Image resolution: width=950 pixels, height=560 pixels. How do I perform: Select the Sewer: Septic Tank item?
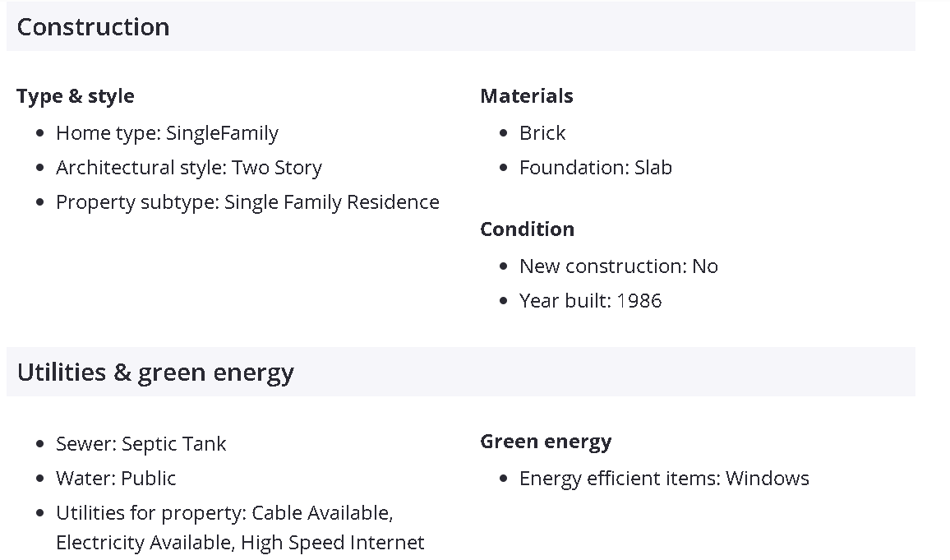click(x=141, y=444)
